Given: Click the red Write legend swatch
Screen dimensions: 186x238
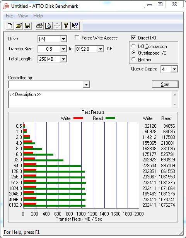Looking at the screenshot, I should [78, 118].
